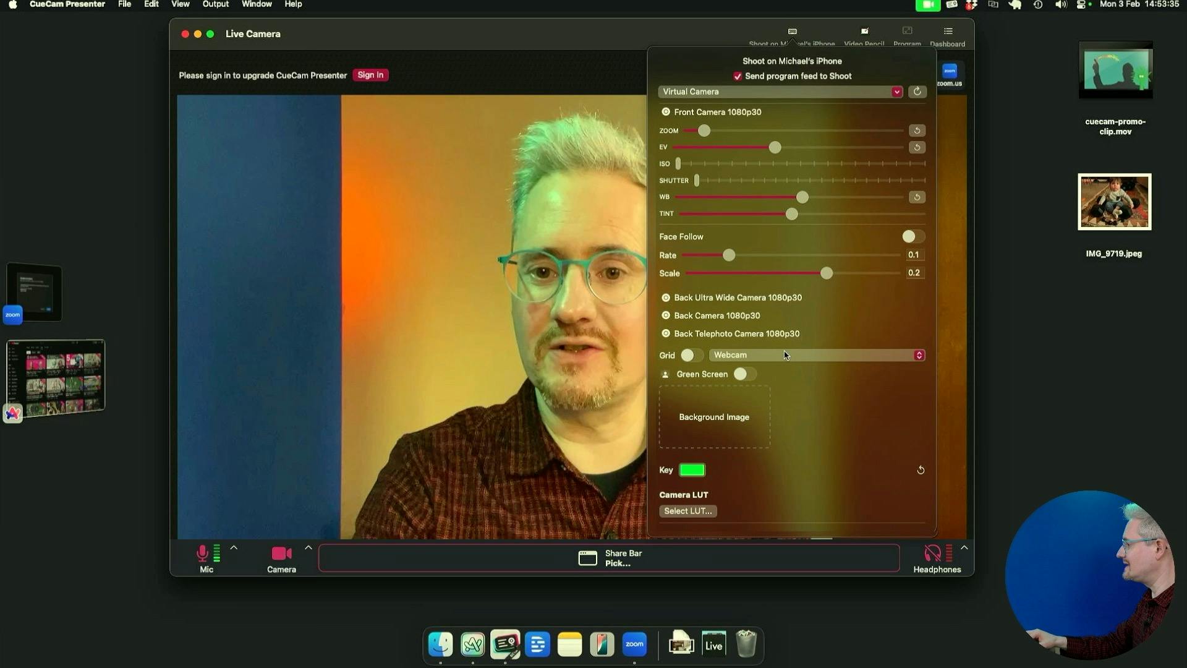The height and width of the screenshot is (668, 1187).
Task: Click the Camera icon in toolbar
Action: point(281,553)
